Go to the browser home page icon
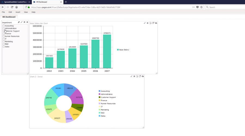Screen dimensions: 245x136 [17, 7]
